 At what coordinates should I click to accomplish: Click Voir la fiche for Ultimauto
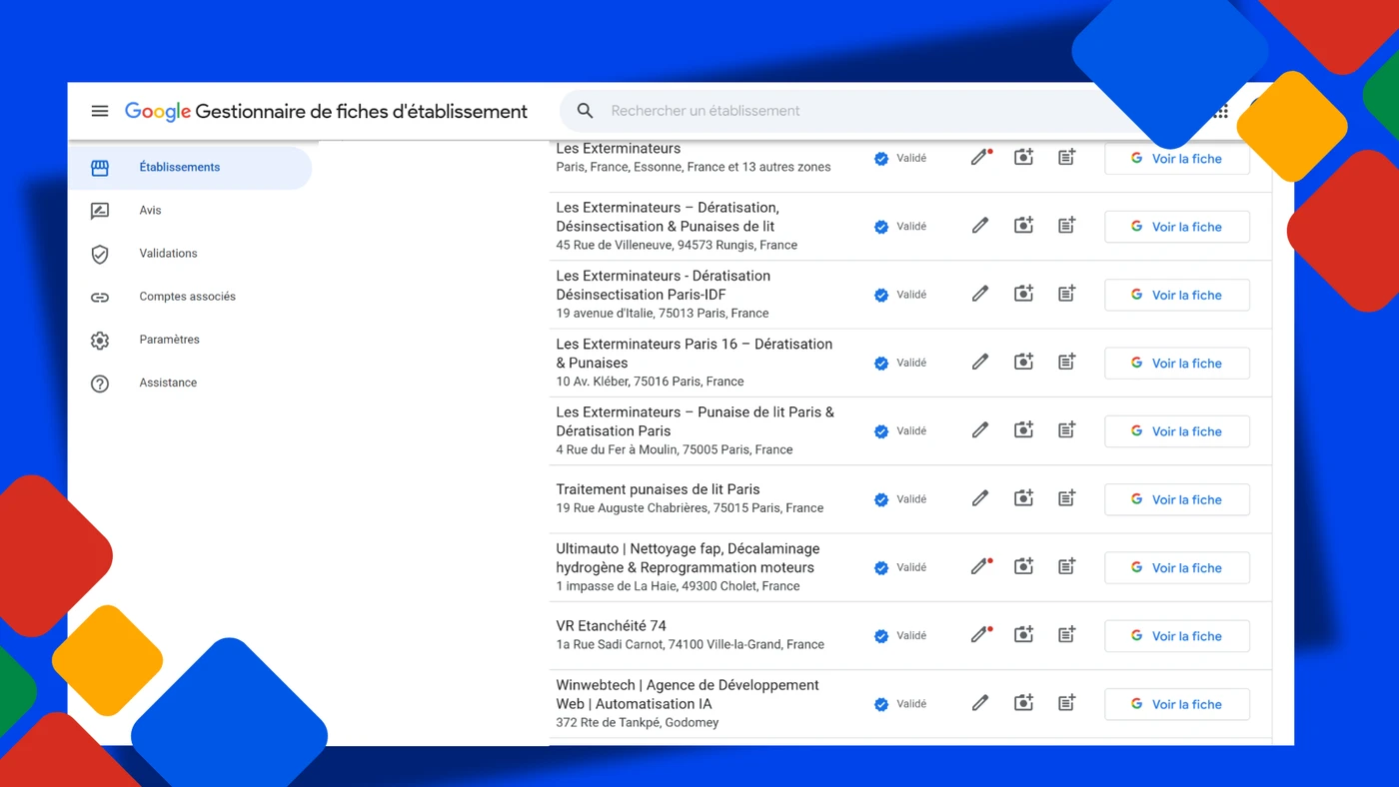pyautogui.click(x=1177, y=567)
